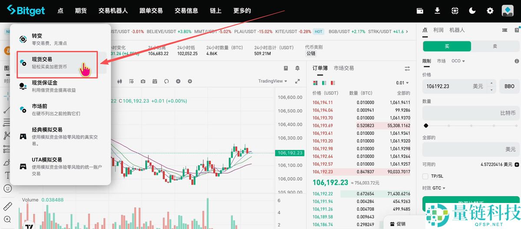Open chart settings gear icon

(190, 81)
